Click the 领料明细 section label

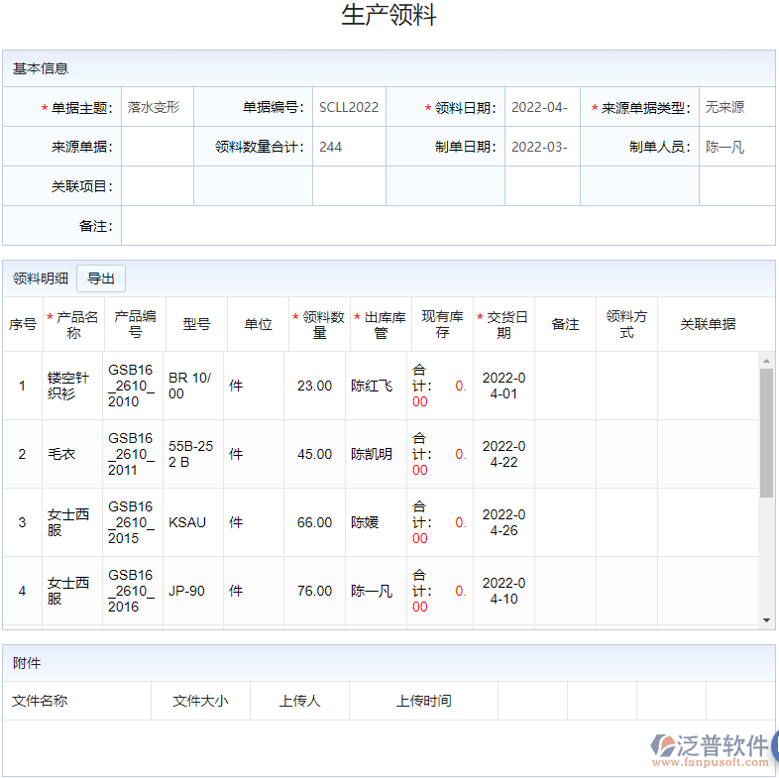click(x=41, y=278)
